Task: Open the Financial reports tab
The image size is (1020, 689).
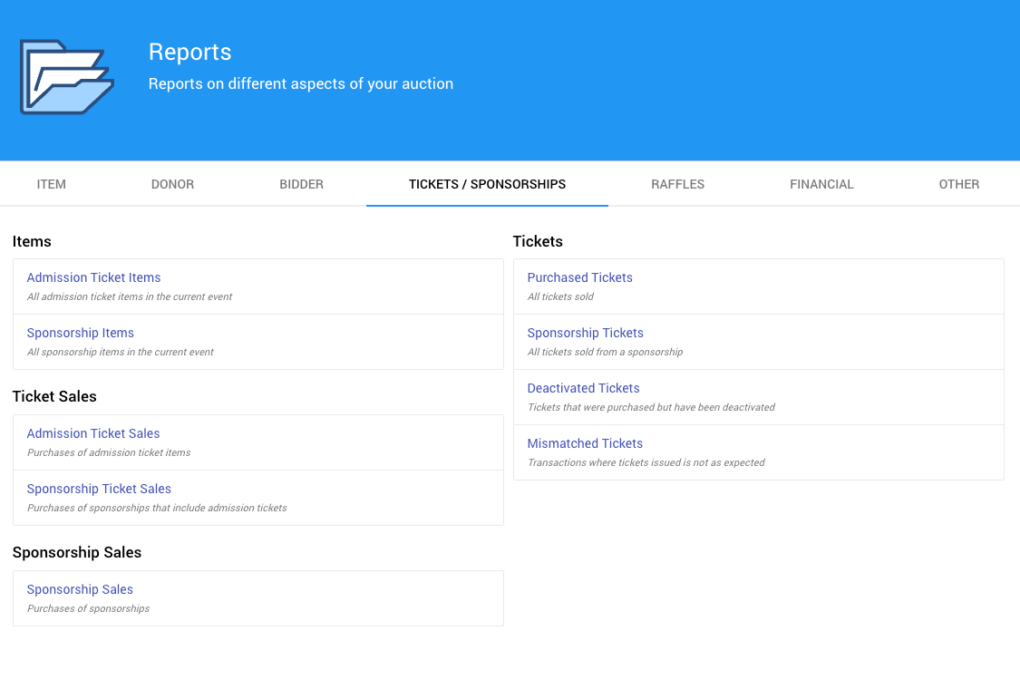Action: click(821, 184)
